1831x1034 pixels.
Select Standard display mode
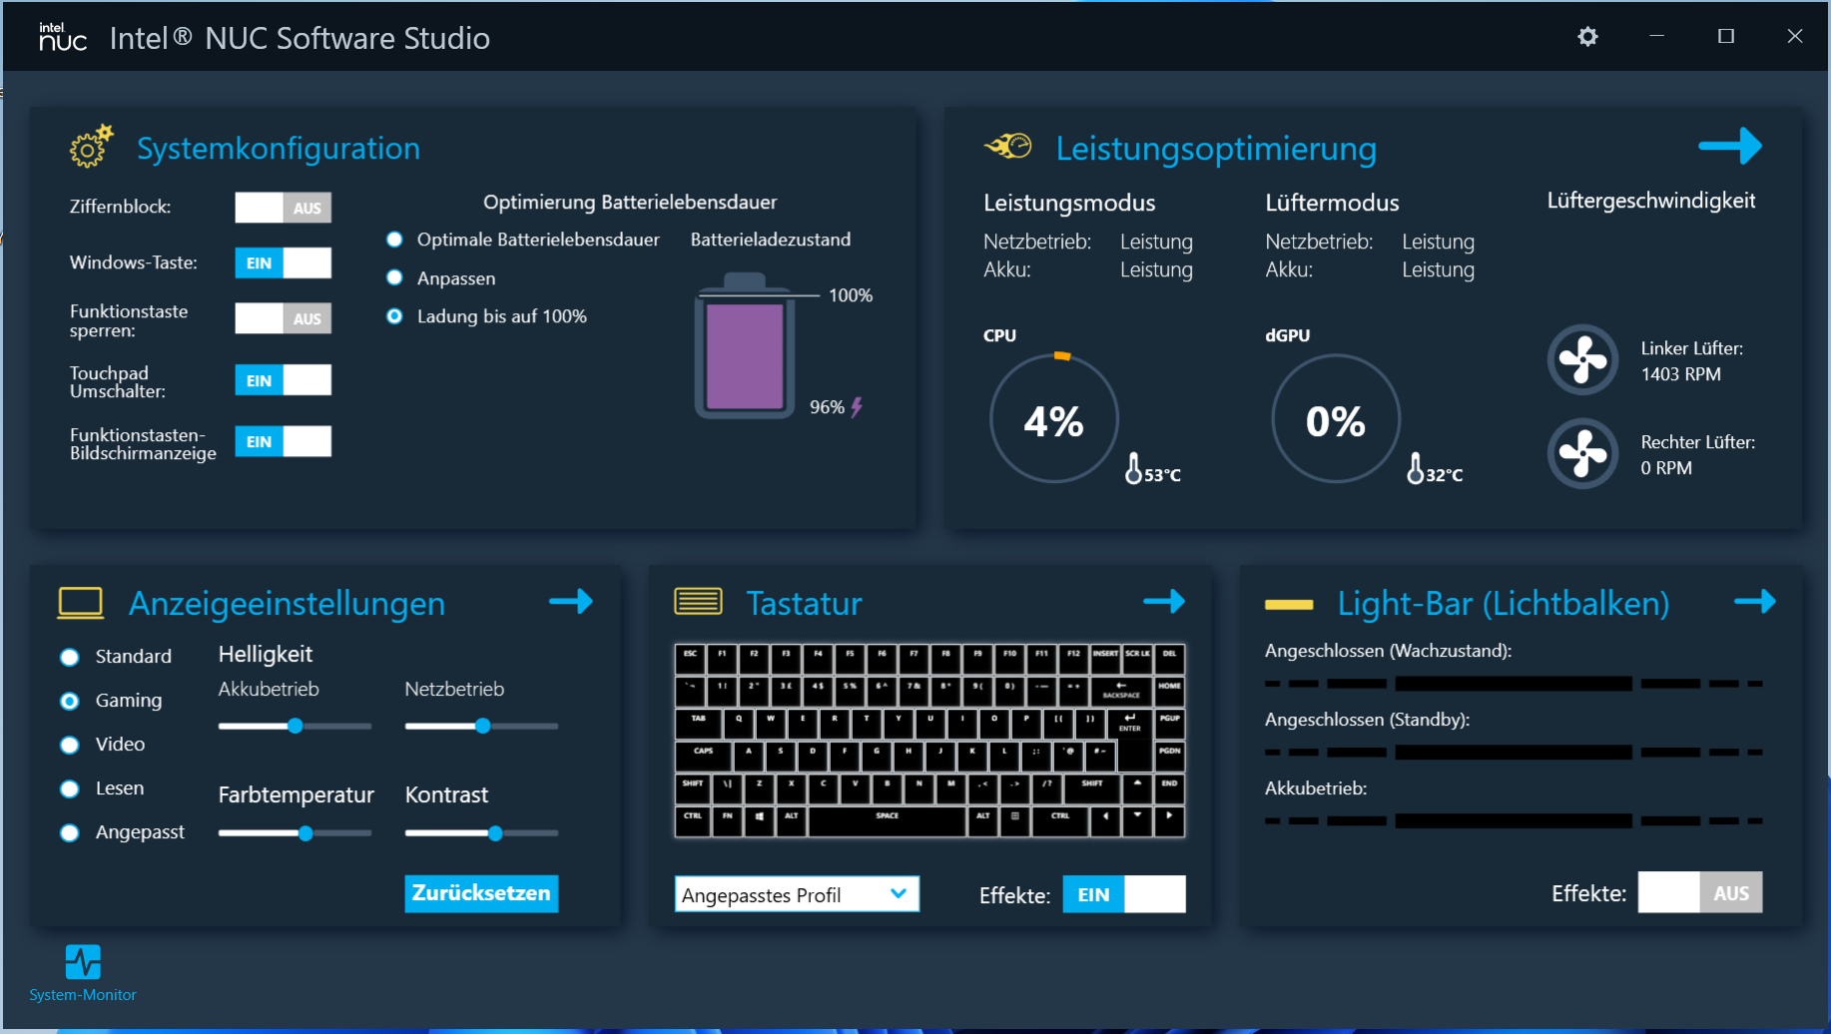(x=70, y=657)
